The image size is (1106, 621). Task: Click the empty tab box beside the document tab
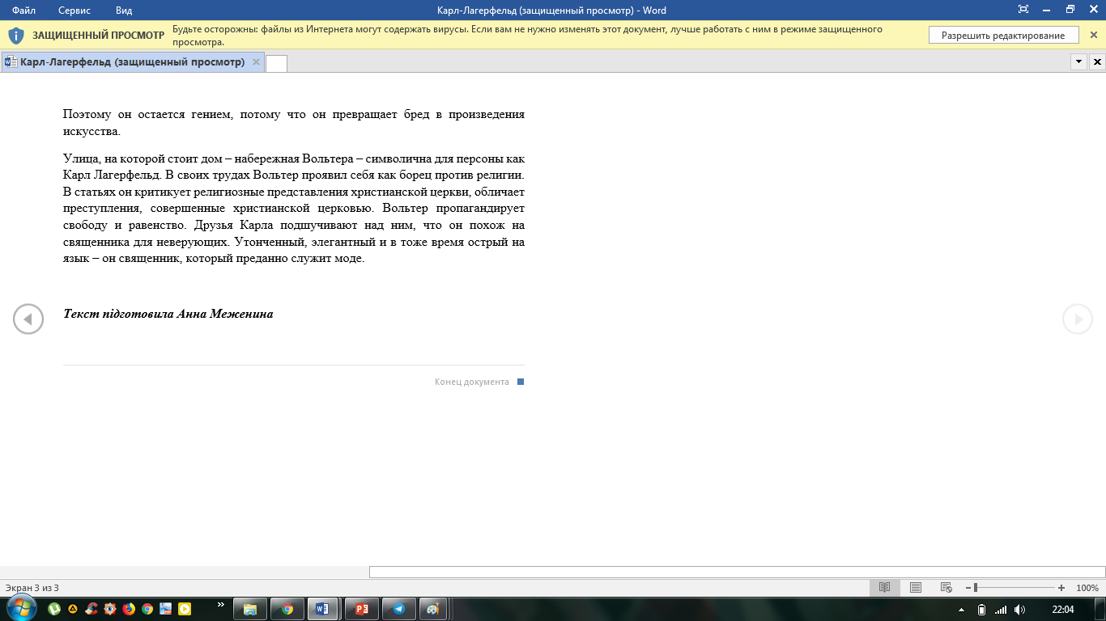[x=276, y=63]
